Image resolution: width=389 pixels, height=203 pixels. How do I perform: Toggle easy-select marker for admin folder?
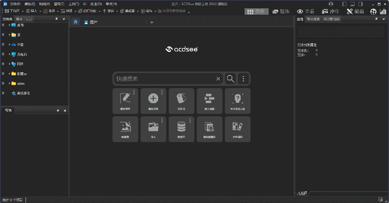[x=3, y=84]
